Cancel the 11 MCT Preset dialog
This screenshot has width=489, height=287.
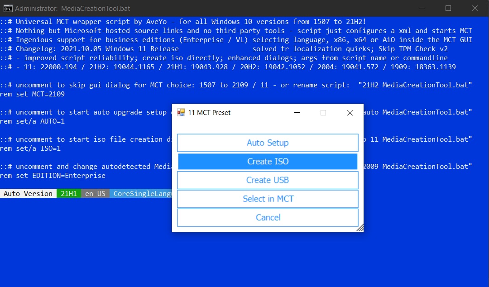pyautogui.click(x=268, y=217)
